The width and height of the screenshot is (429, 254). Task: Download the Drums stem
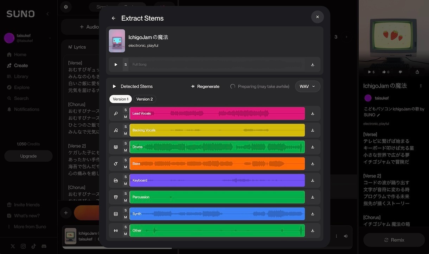[313, 147]
